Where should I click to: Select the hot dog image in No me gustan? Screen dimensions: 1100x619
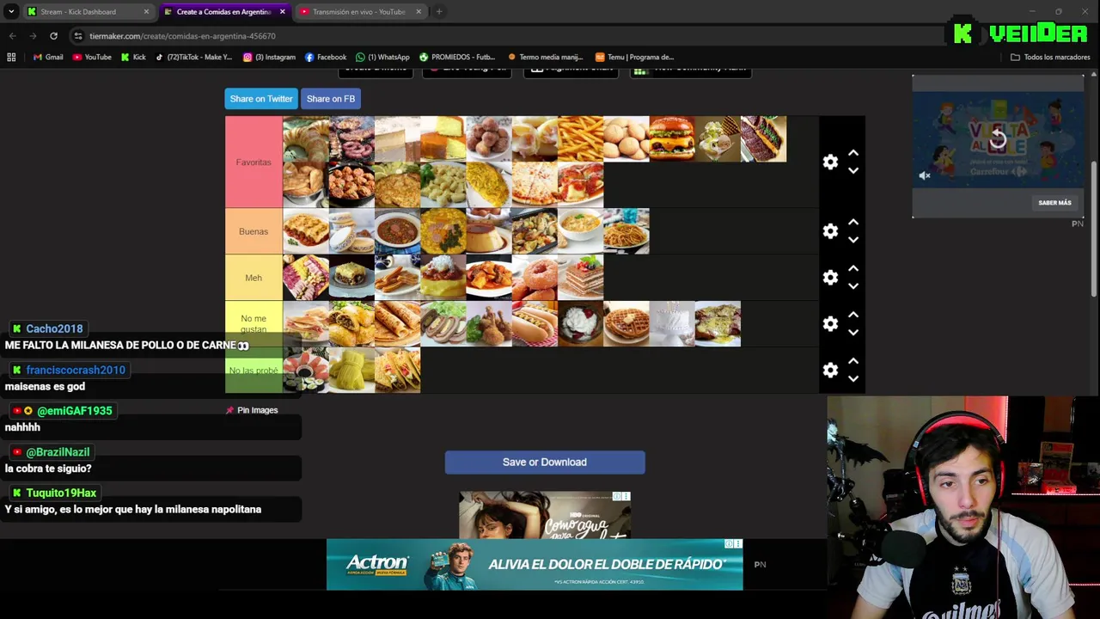coord(535,324)
